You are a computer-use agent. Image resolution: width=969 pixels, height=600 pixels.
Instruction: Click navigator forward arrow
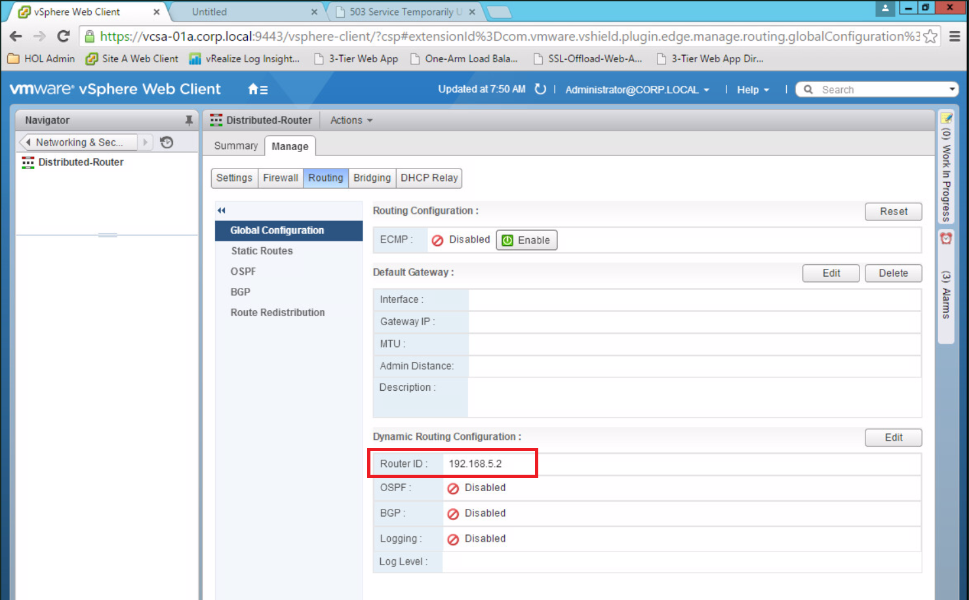145,142
